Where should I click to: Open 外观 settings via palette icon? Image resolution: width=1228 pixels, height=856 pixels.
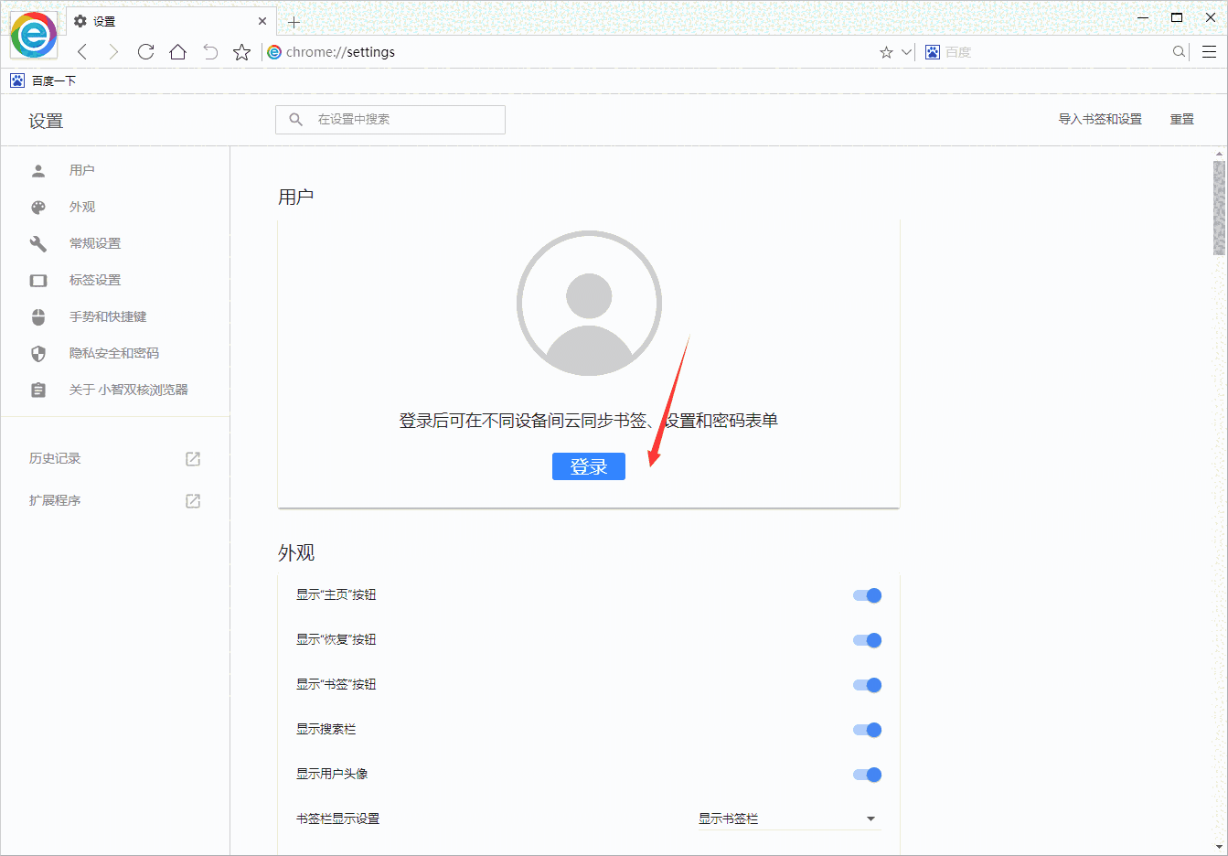coord(37,207)
